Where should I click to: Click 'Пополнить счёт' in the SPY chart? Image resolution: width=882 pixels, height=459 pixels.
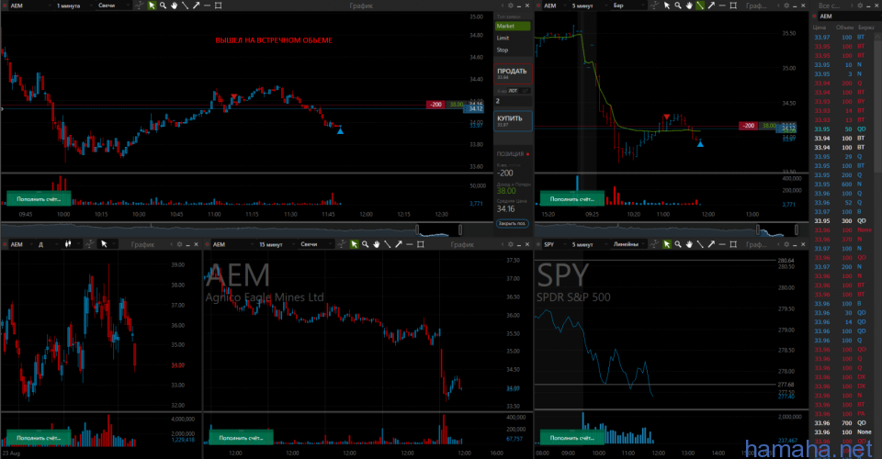571,438
